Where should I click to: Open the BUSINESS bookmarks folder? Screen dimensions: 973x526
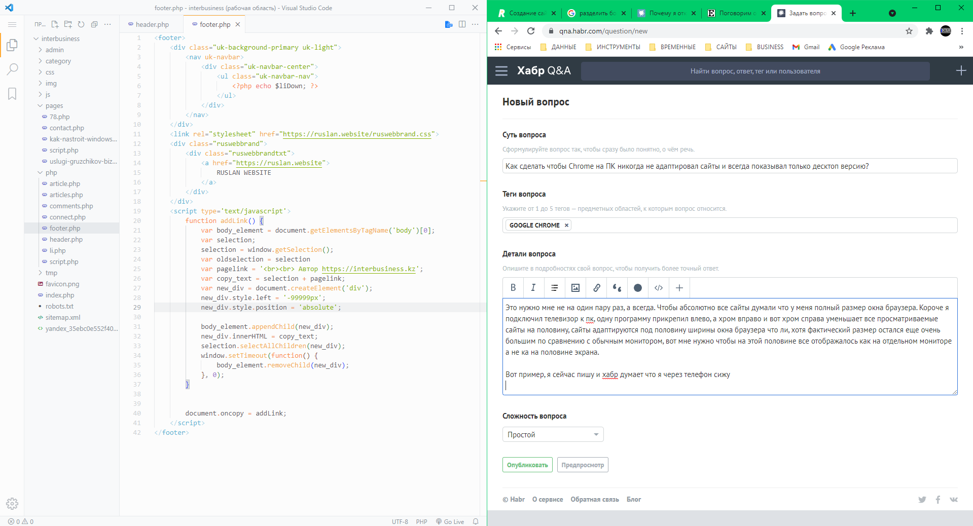coord(765,47)
